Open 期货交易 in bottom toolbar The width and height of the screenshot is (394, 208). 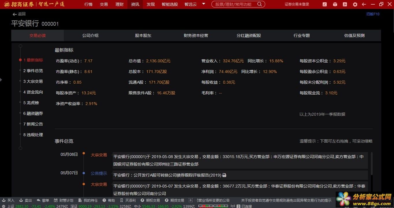point(174,200)
